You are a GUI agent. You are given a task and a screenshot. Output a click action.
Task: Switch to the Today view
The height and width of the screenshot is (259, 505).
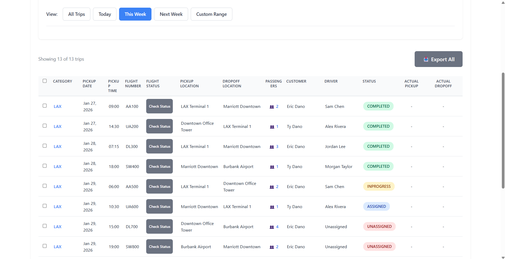click(x=104, y=14)
